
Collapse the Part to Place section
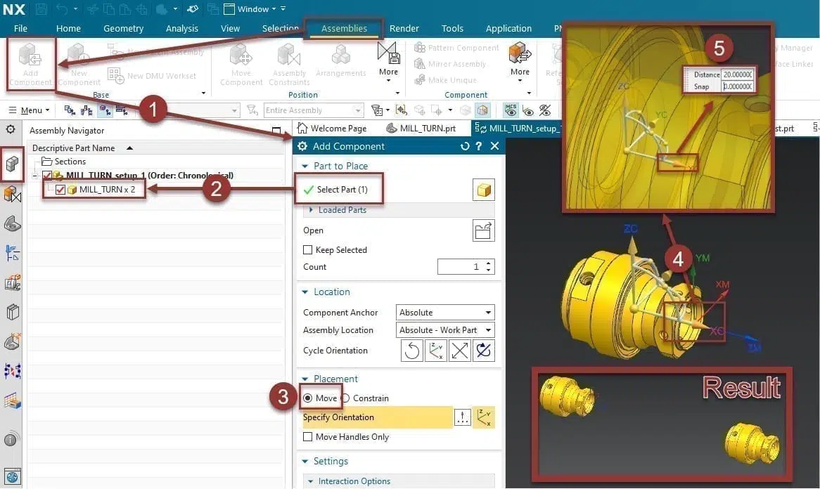pyautogui.click(x=305, y=166)
